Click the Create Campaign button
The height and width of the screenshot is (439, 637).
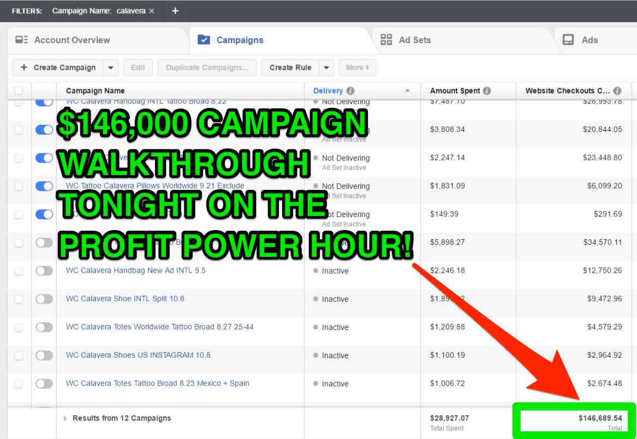58,68
